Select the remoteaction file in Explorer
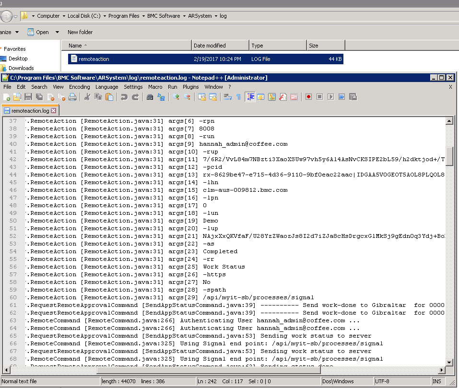Screen dimensions: 459x388 [205, 59]
